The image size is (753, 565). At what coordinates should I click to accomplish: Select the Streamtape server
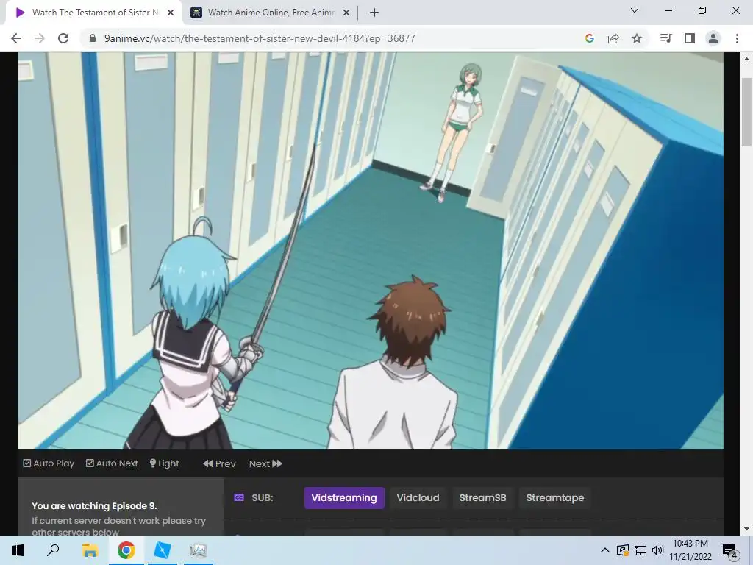pos(554,498)
